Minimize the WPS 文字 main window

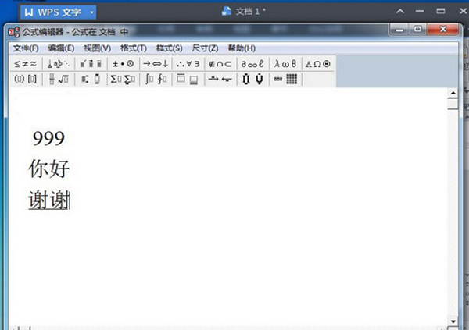[x=420, y=12]
